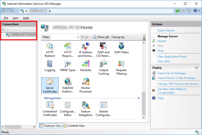
Task: Click View Sites link
Action: click(x=164, y=61)
